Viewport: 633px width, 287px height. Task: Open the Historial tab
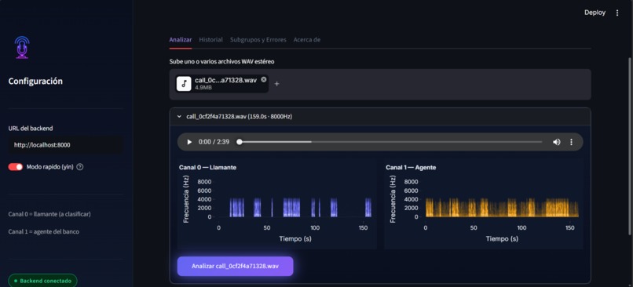click(210, 40)
